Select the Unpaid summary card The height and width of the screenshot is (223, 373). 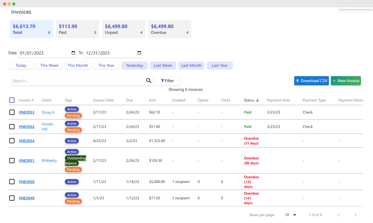(123, 29)
